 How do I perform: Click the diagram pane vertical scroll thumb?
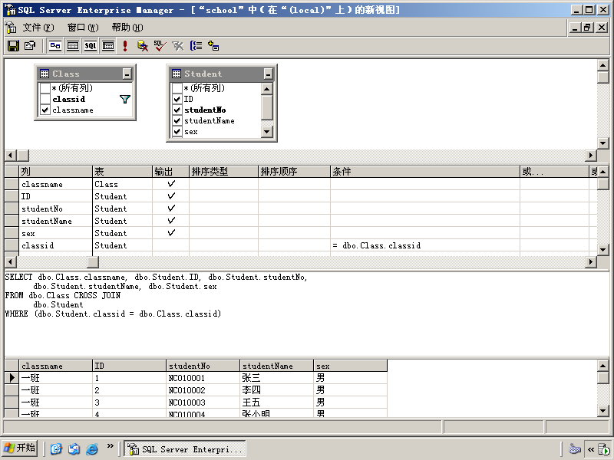click(x=603, y=77)
